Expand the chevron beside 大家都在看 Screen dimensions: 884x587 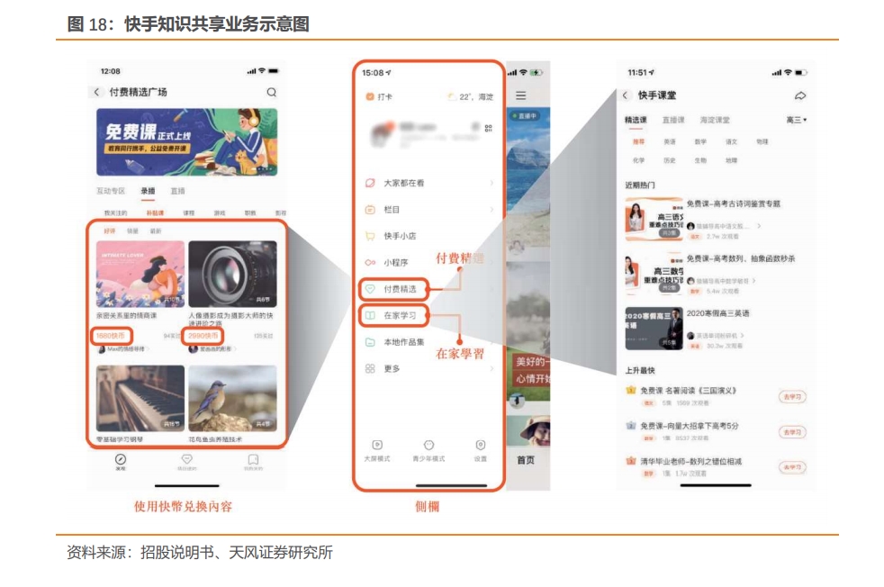492,184
